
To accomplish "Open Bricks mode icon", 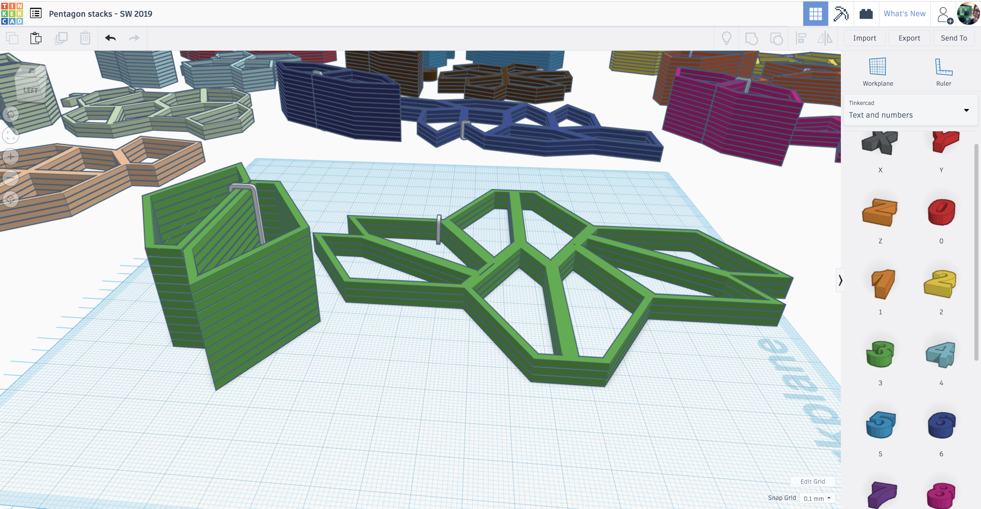I will point(866,14).
